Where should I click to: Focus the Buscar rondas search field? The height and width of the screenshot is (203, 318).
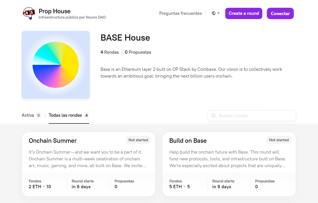[252, 116]
